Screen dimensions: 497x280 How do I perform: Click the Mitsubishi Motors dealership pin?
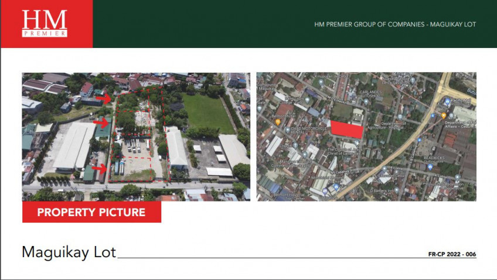click(336, 188)
